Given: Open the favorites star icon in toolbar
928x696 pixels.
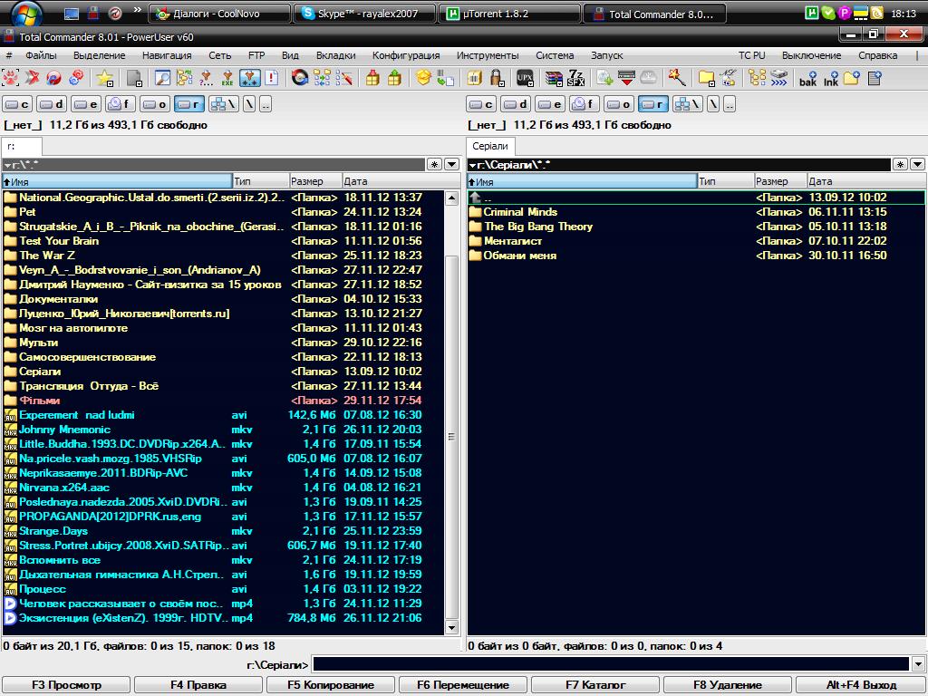Looking at the screenshot, I should pyautogui.click(x=105, y=78).
